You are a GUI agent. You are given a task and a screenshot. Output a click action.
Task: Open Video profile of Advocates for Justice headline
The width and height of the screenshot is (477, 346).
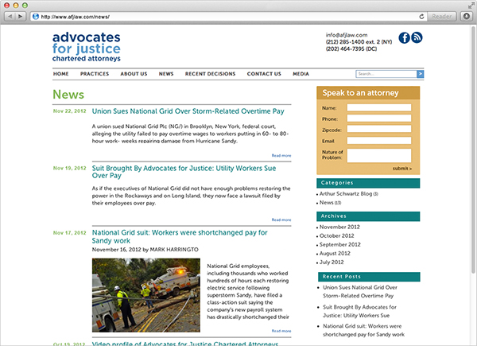click(185, 344)
